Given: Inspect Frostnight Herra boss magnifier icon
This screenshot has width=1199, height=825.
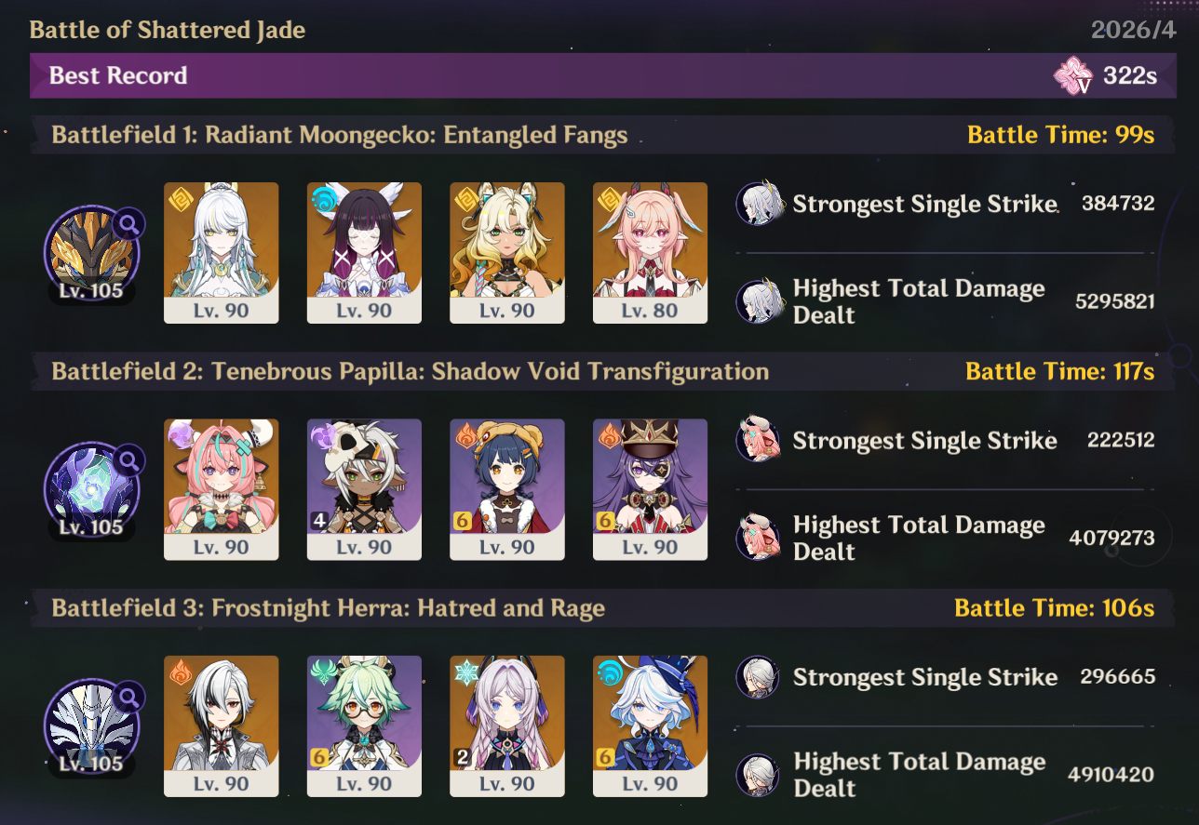Looking at the screenshot, I should [x=128, y=696].
